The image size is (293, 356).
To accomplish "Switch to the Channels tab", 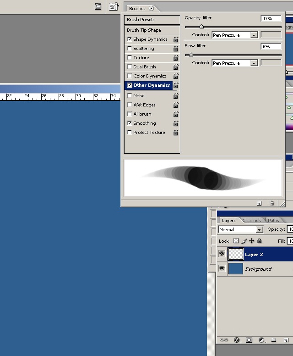I will coord(252,220).
